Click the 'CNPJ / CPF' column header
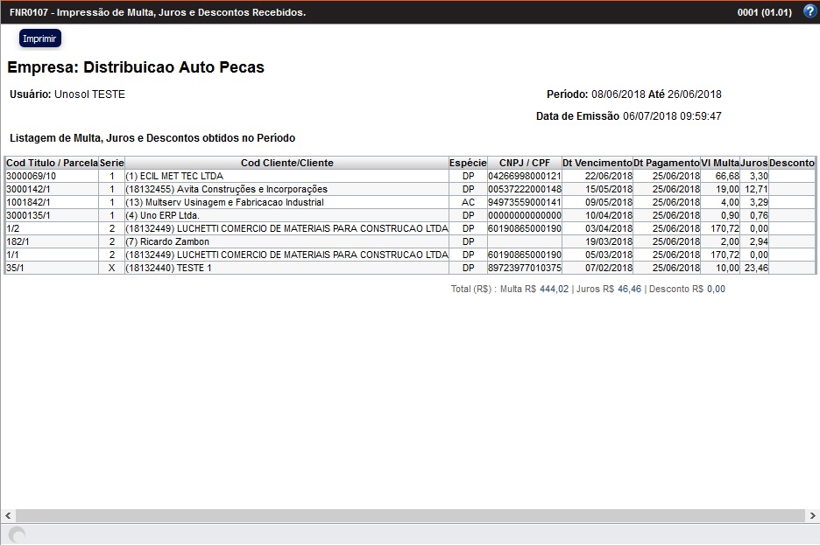The image size is (820, 545). coord(525,163)
